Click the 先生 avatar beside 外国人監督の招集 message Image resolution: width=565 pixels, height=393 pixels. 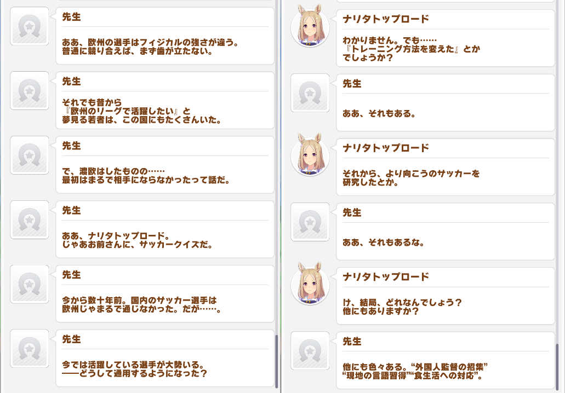click(x=310, y=350)
